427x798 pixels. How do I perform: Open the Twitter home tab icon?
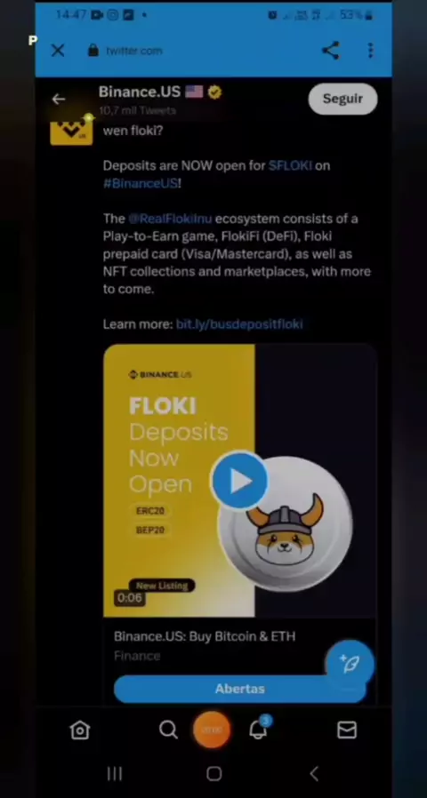tap(80, 730)
